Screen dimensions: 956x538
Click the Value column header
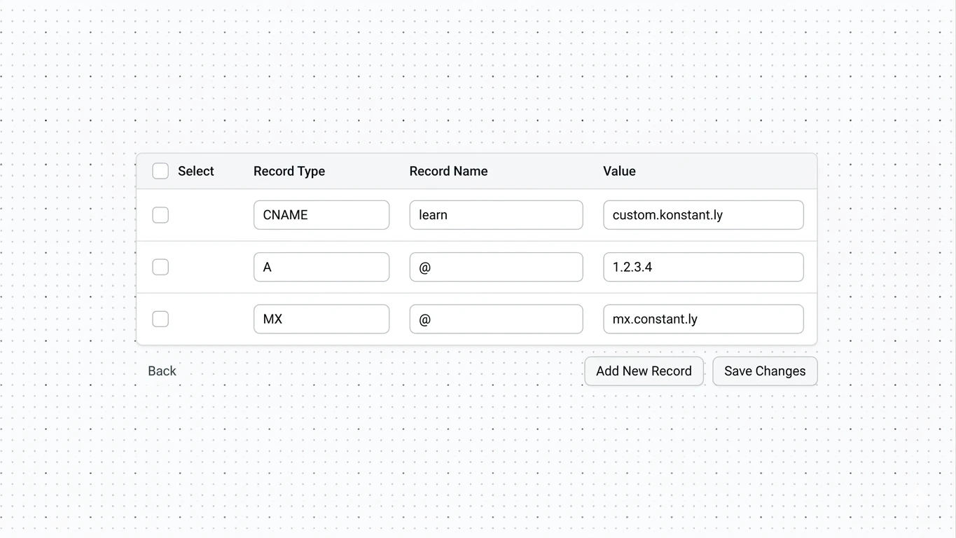(619, 170)
